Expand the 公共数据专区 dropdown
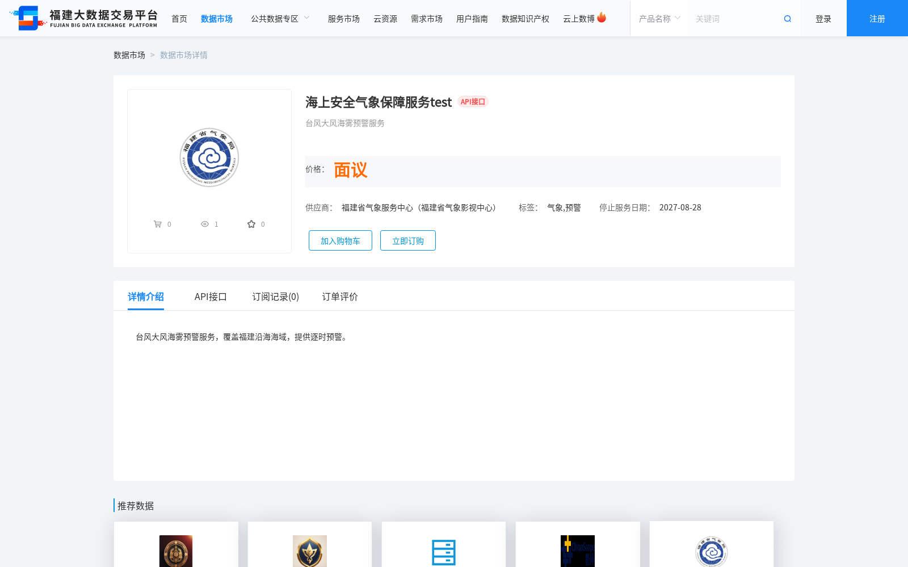This screenshot has height=567, width=908. [280, 19]
